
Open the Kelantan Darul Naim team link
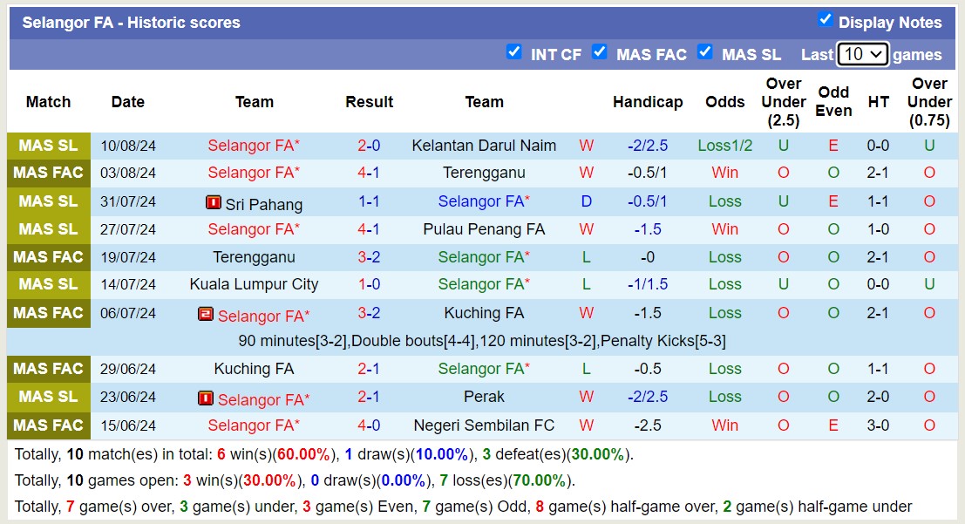pyautogui.click(x=485, y=146)
